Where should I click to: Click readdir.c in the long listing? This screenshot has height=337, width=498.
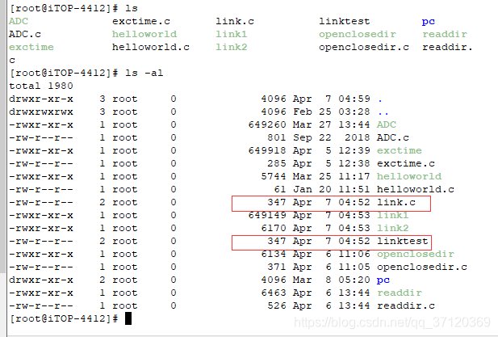coord(406,305)
